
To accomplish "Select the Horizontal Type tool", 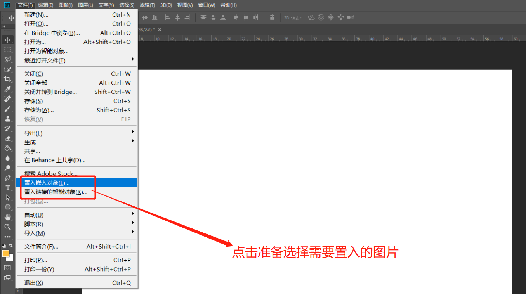I will pos(7,188).
